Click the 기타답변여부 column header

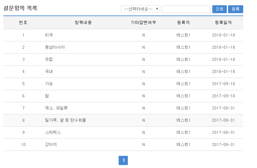pos(143,23)
